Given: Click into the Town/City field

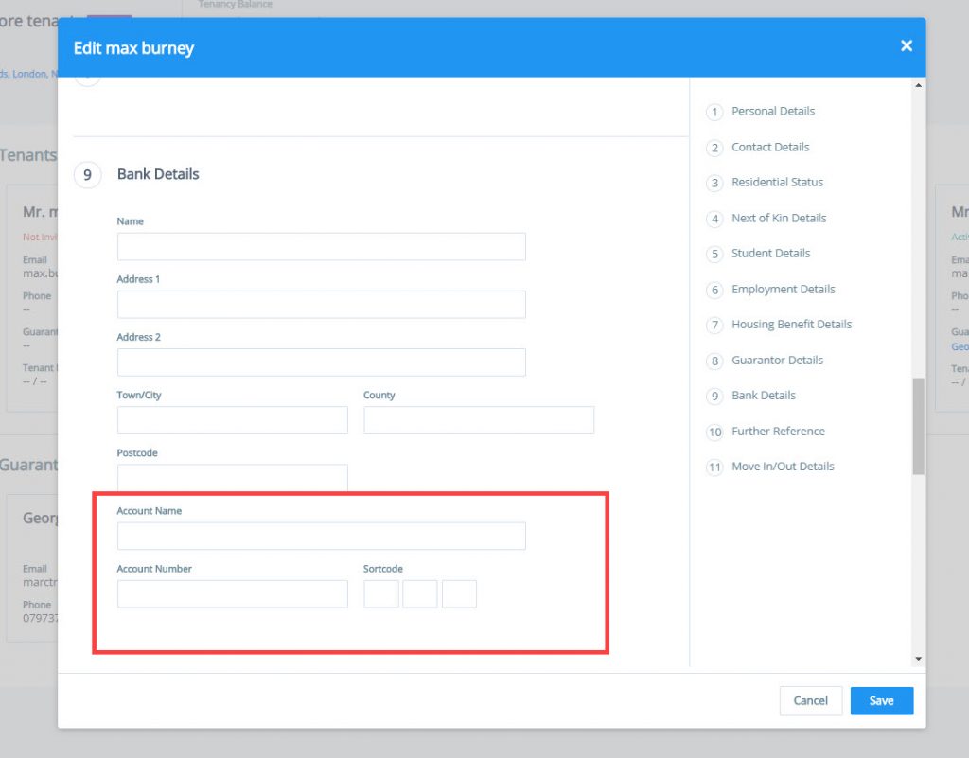Looking at the screenshot, I should tap(233, 420).
